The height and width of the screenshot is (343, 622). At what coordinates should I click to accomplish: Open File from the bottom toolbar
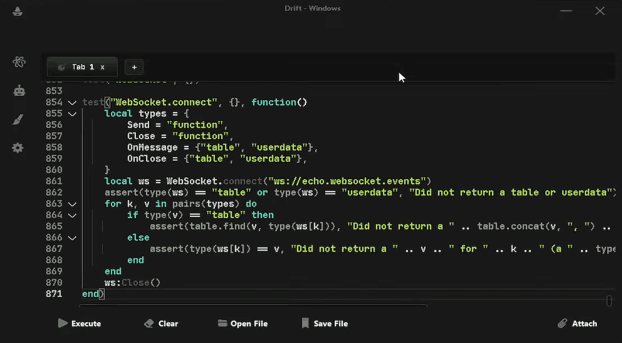click(242, 323)
